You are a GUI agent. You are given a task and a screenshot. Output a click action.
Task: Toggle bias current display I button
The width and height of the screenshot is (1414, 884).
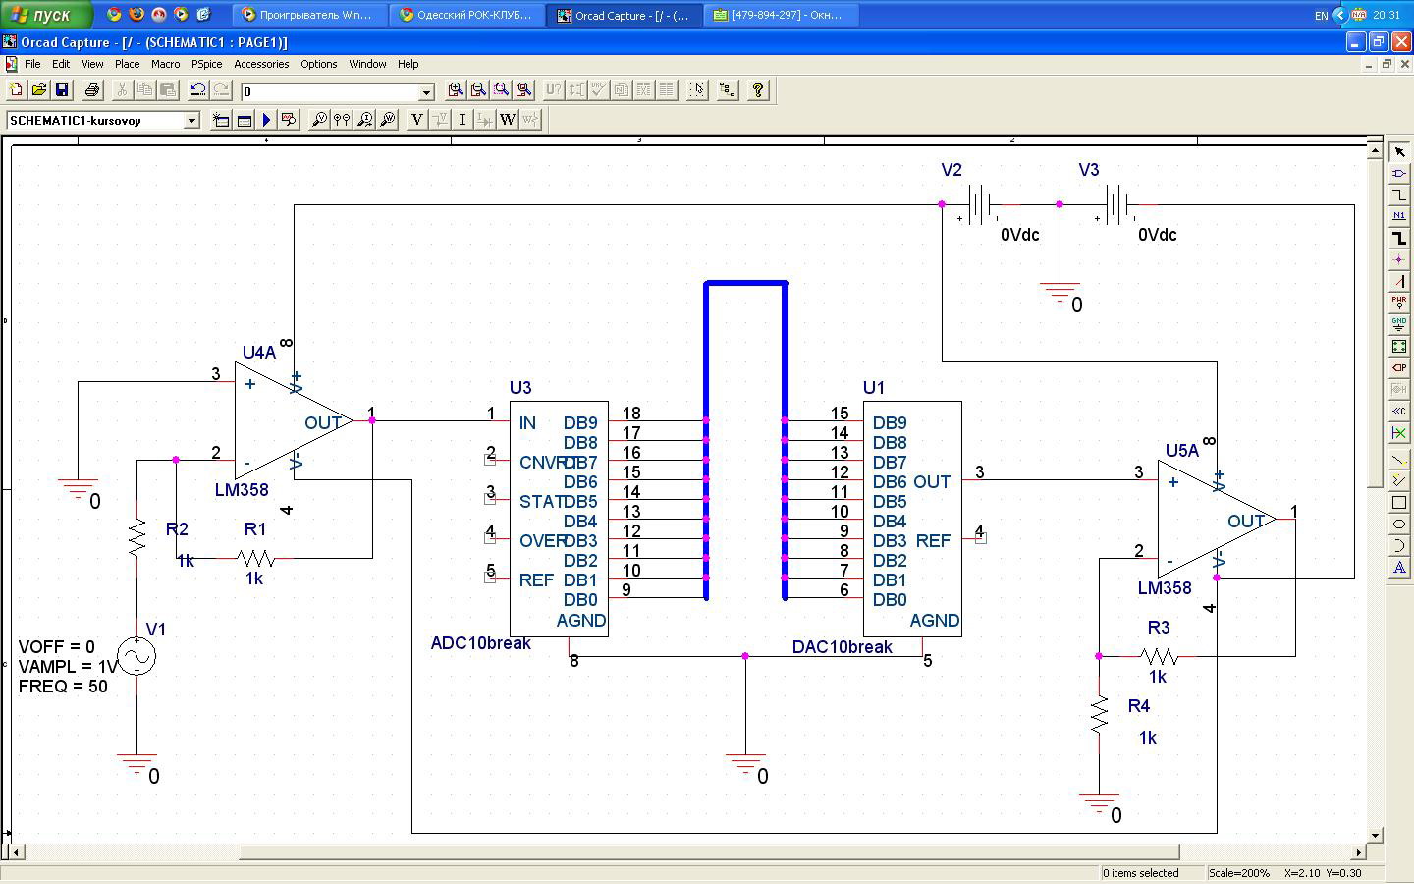pyautogui.click(x=462, y=120)
